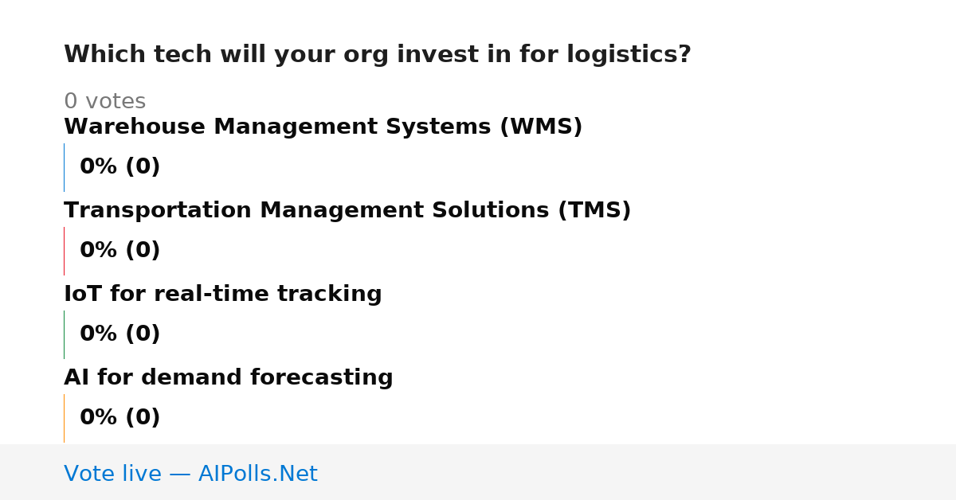The height and width of the screenshot is (500, 956).
Task: Click the '(WMS)' abbreviation text
Action: (541, 127)
